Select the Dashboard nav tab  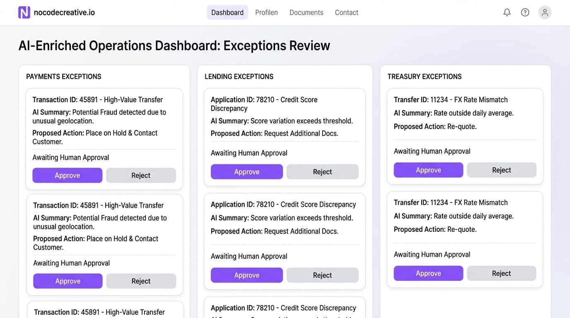point(227,12)
